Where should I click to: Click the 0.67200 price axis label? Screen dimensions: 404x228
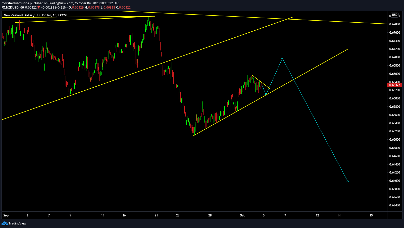[x=394, y=49]
